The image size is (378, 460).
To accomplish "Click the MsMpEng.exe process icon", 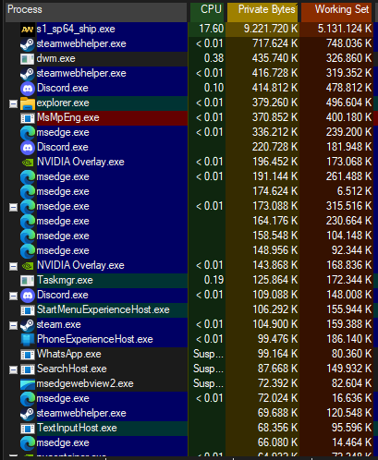I will click(x=28, y=117).
